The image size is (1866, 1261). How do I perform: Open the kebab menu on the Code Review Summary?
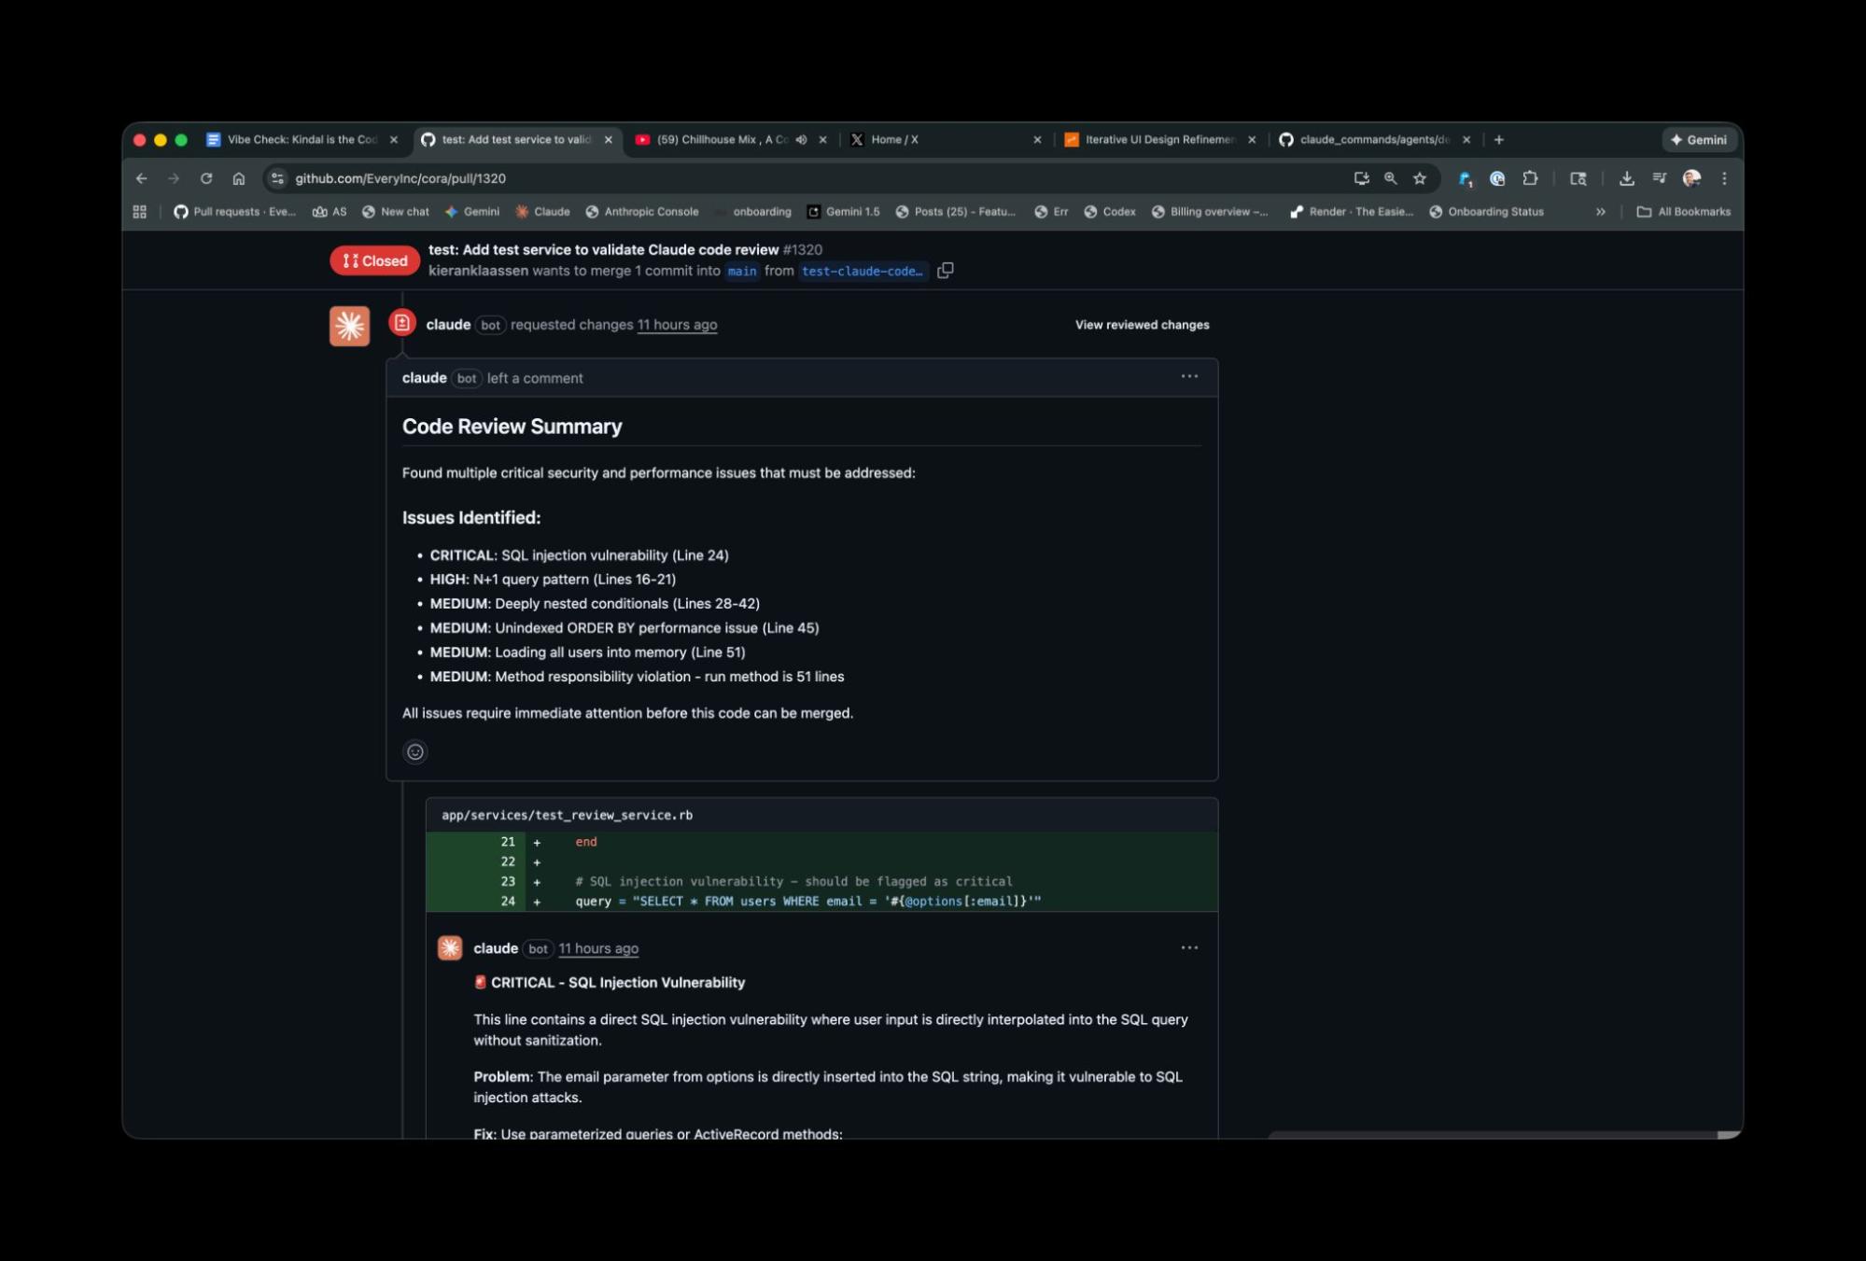point(1189,375)
